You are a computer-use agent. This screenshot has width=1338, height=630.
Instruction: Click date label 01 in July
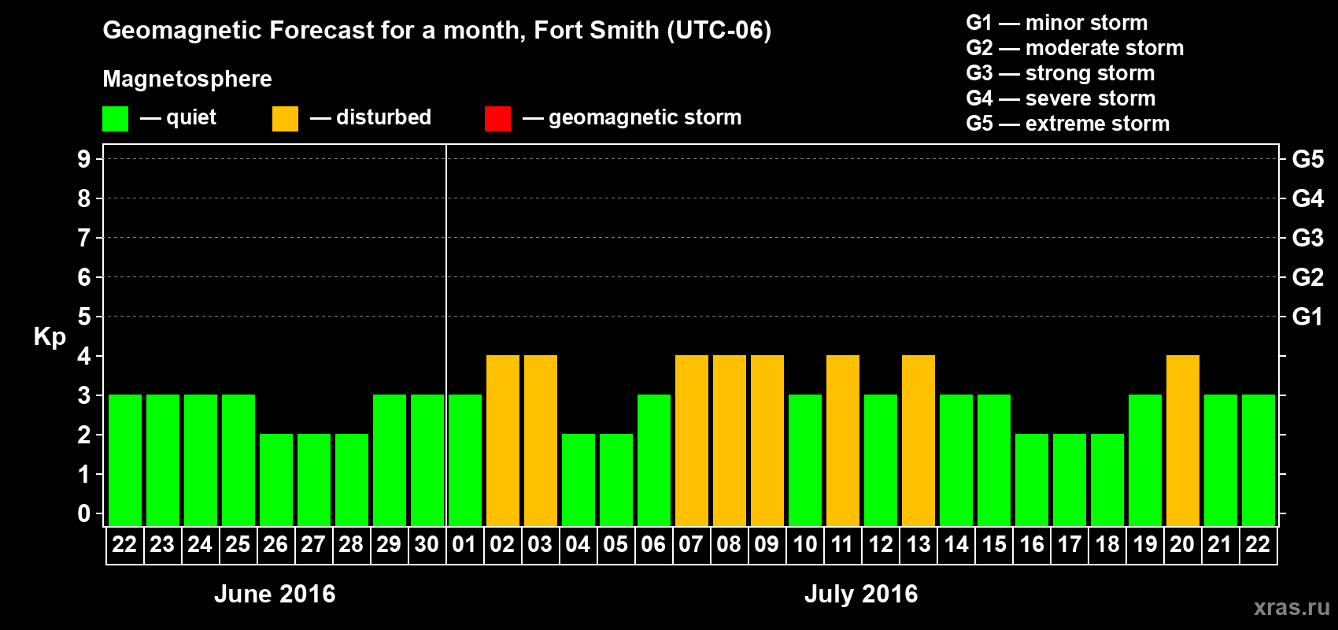click(x=464, y=545)
